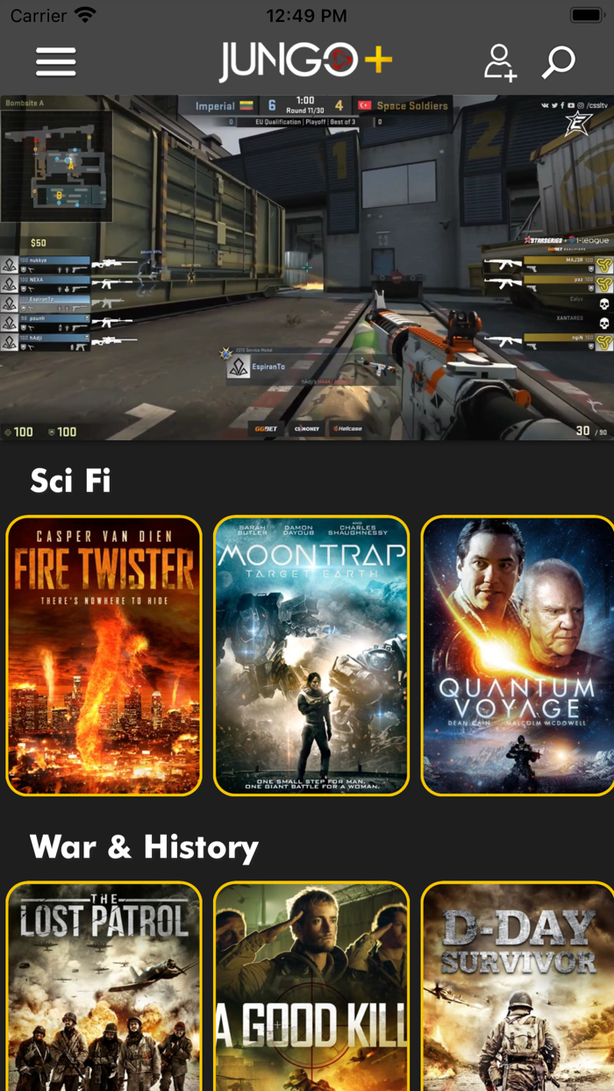This screenshot has height=1091, width=614.
Task: Open search with the magnifier icon
Action: point(559,62)
